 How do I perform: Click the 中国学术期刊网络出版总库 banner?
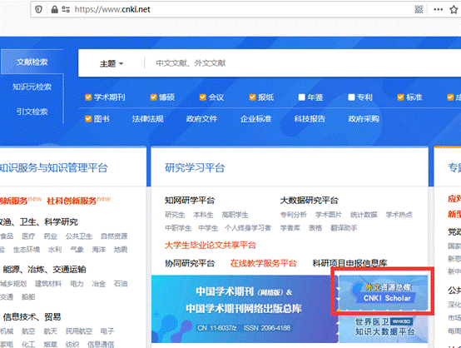tap(245, 309)
